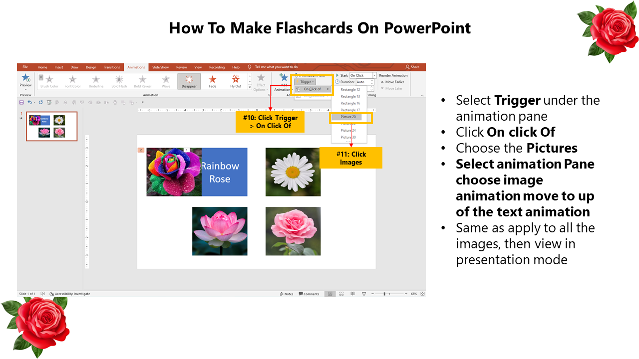Select the Wave animation effect
This screenshot has height=359, width=639.
[x=166, y=82]
